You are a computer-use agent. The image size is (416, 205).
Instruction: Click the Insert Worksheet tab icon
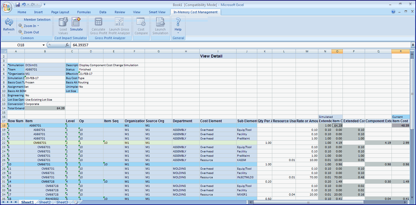76,202
